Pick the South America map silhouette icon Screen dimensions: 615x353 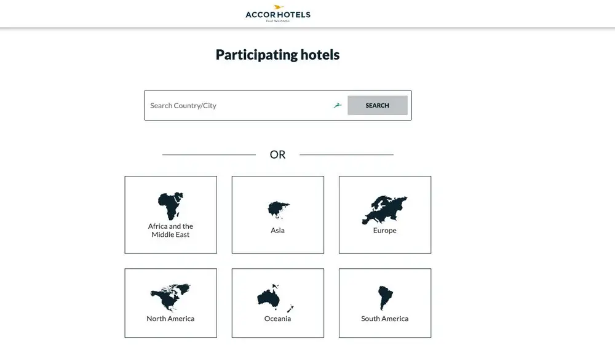coord(385,298)
